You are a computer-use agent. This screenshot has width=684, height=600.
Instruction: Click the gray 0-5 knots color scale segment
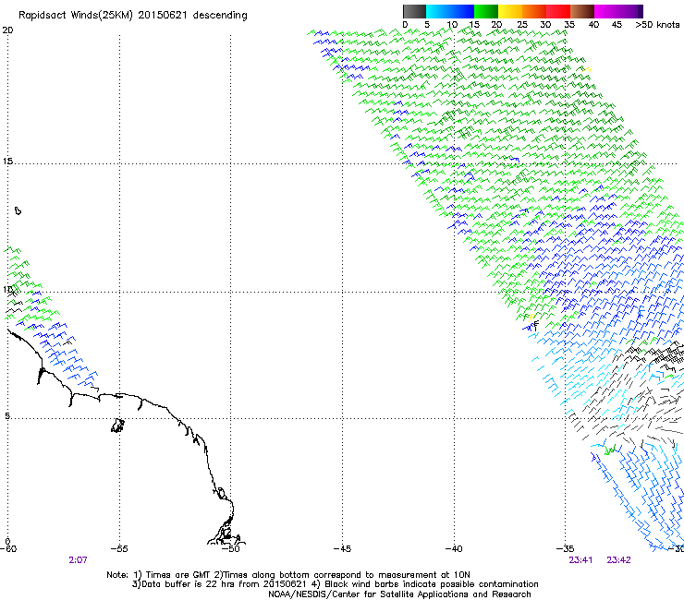[414, 11]
